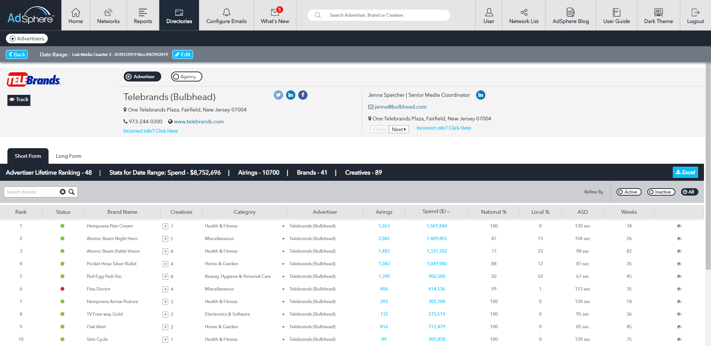Click the eye icon for Owl Alert row
The image size is (711, 346).
(679, 327)
